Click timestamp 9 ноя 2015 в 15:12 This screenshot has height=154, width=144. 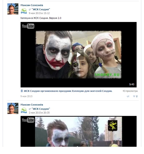click(39, 13)
